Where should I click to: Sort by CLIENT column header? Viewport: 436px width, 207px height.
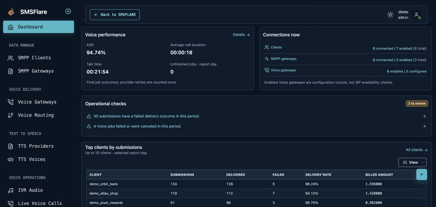(x=96, y=175)
